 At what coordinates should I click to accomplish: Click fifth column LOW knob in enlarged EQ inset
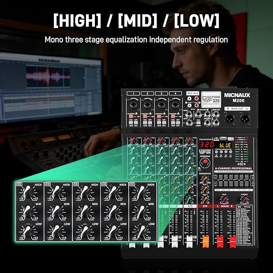point(141,232)
